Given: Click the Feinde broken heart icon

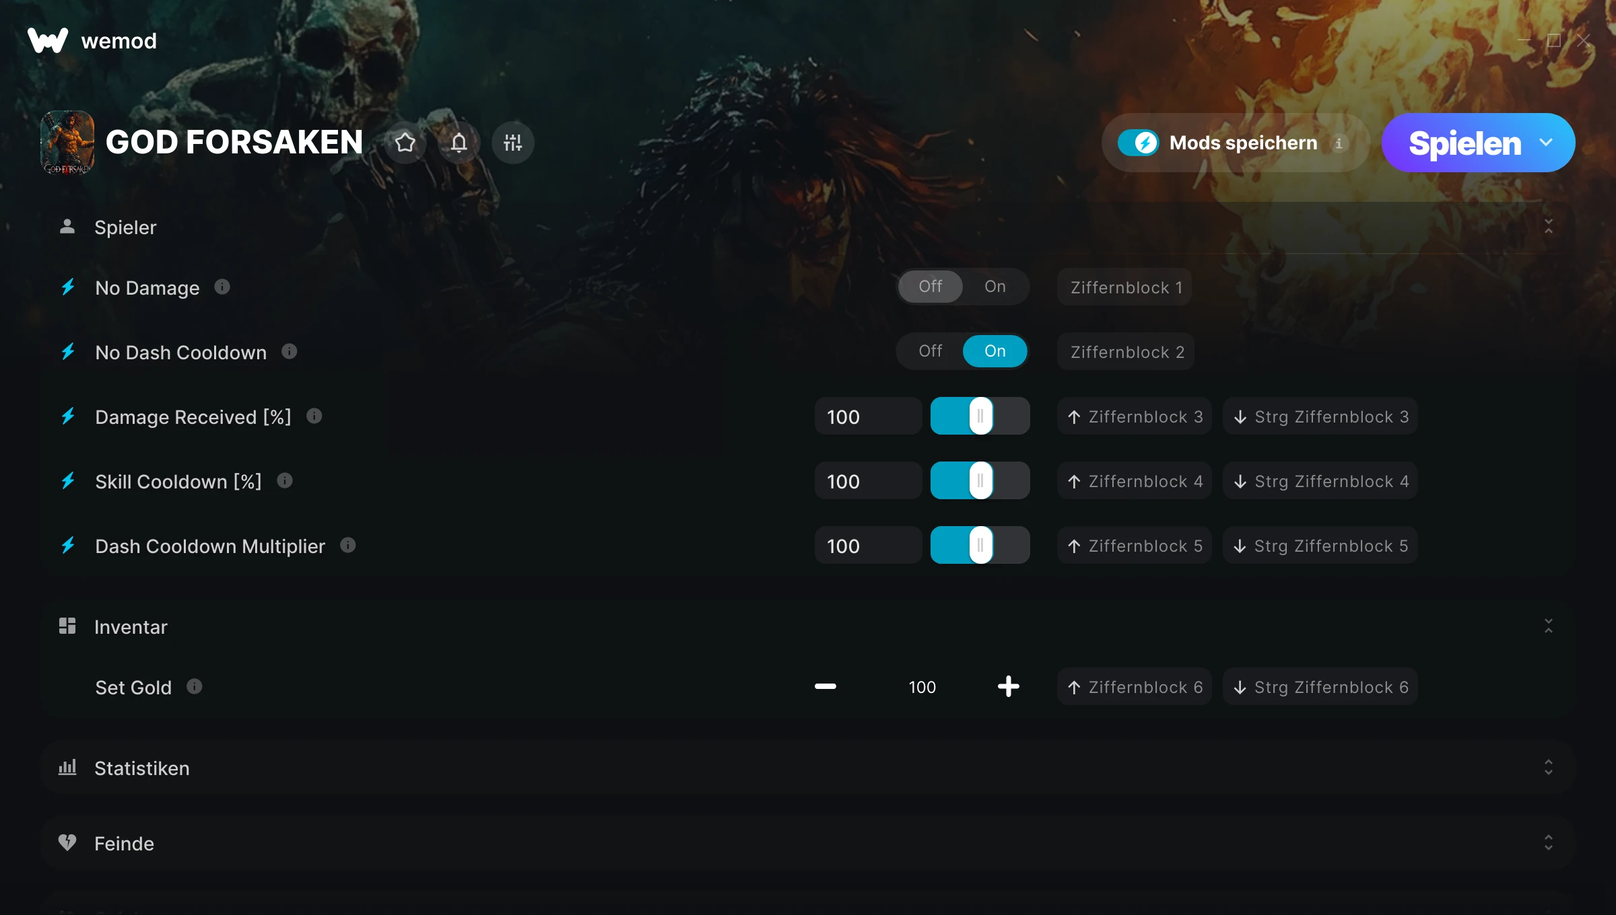Looking at the screenshot, I should [x=67, y=843].
